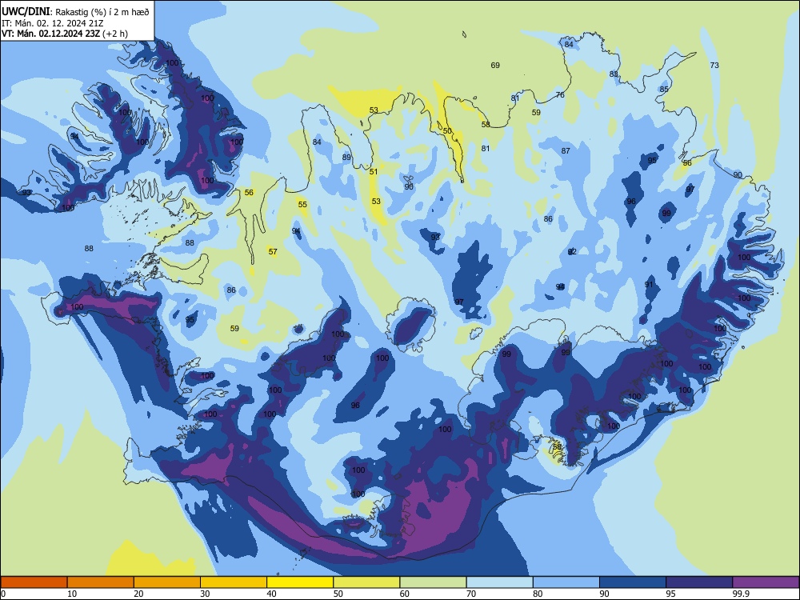Image resolution: width=800 pixels, height=600 pixels.
Task: Click the humidity value '51' on the map
Action: click(x=374, y=172)
